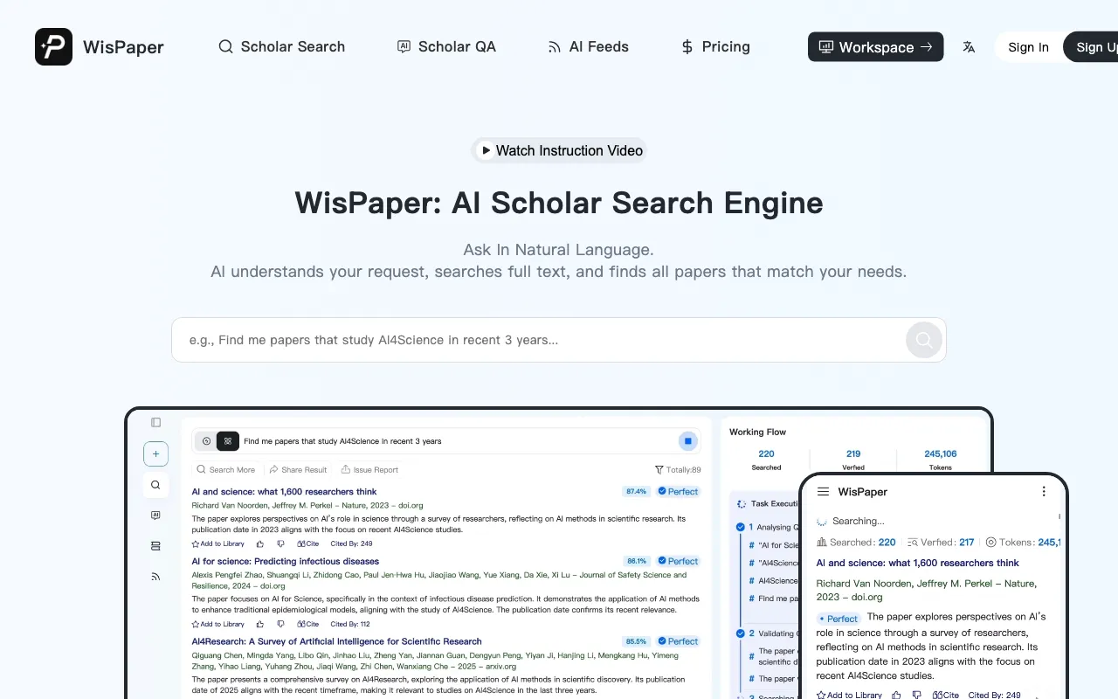
Task: Click the 87.4% score badge
Action: (636, 491)
